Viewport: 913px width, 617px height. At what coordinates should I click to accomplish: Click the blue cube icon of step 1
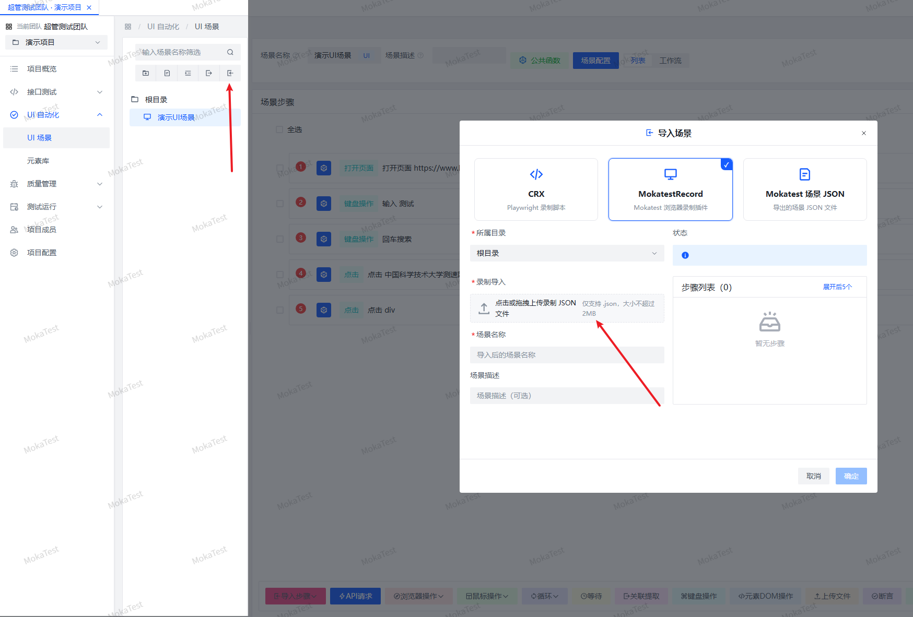pos(324,168)
